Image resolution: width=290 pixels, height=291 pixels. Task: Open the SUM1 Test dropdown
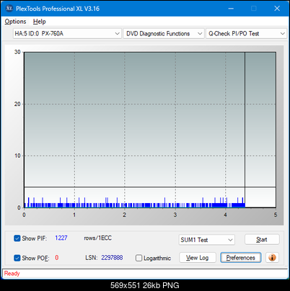(207, 240)
